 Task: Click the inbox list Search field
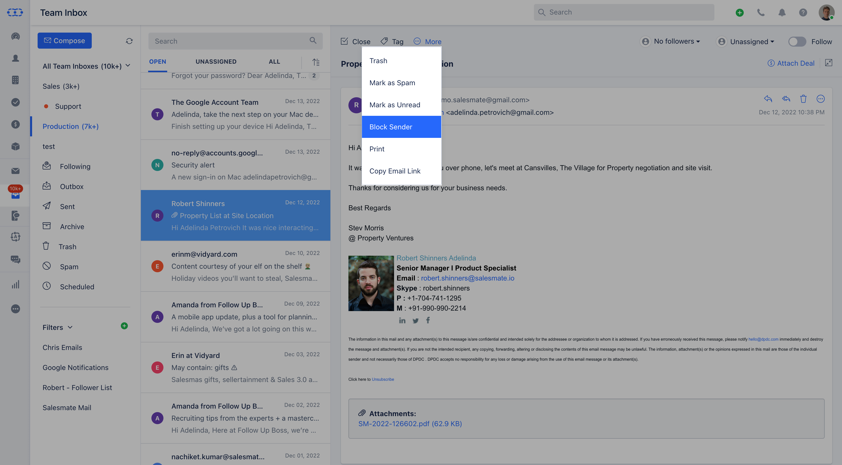pyautogui.click(x=235, y=41)
